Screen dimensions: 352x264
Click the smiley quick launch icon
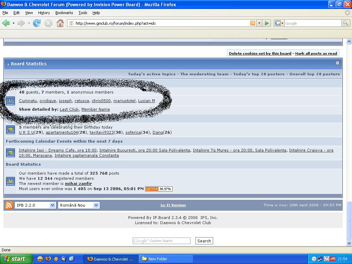tap(40, 259)
